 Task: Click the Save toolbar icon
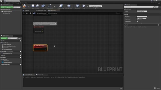pos(33,6)
